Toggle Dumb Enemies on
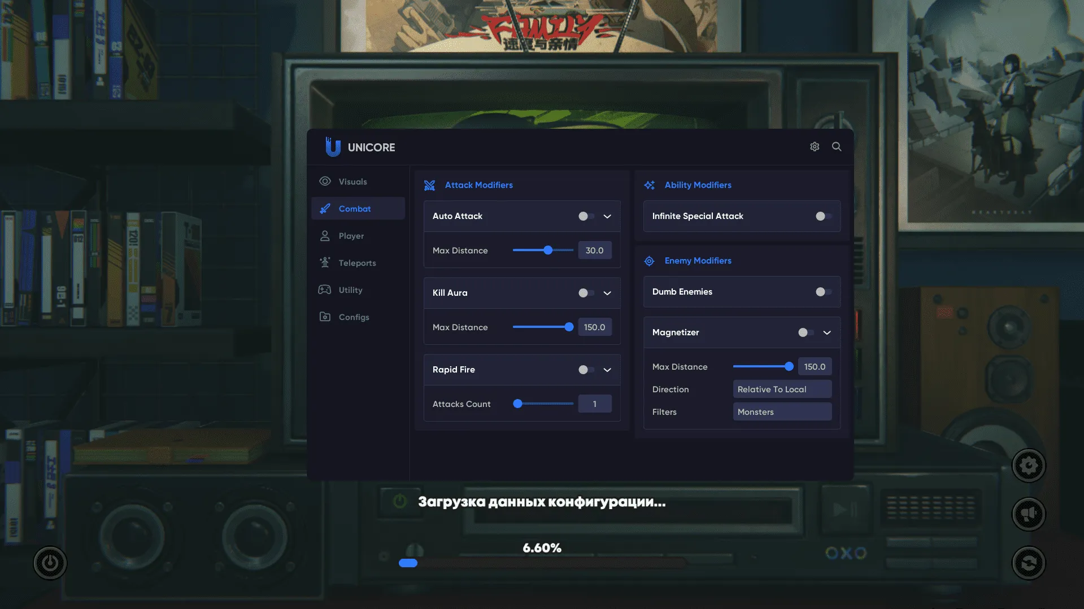Viewport: 1084px width, 609px height. coord(823,292)
